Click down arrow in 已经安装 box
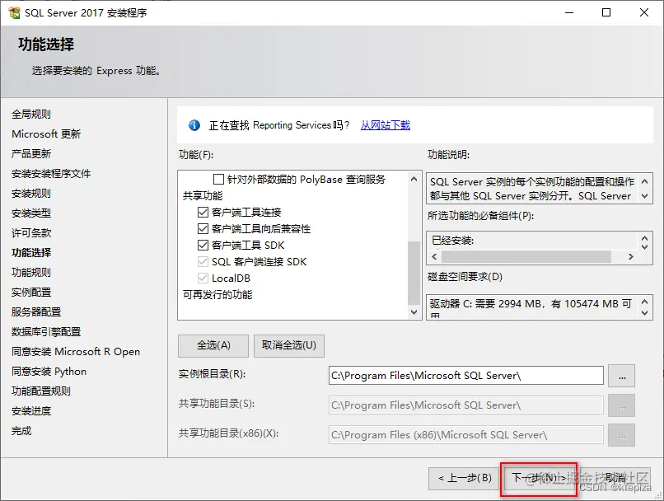This screenshot has height=501, width=664. pos(644,246)
